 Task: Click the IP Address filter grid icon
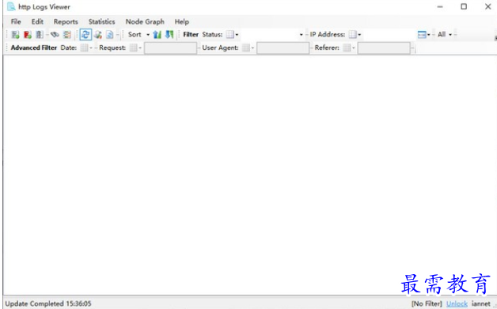[352, 34]
